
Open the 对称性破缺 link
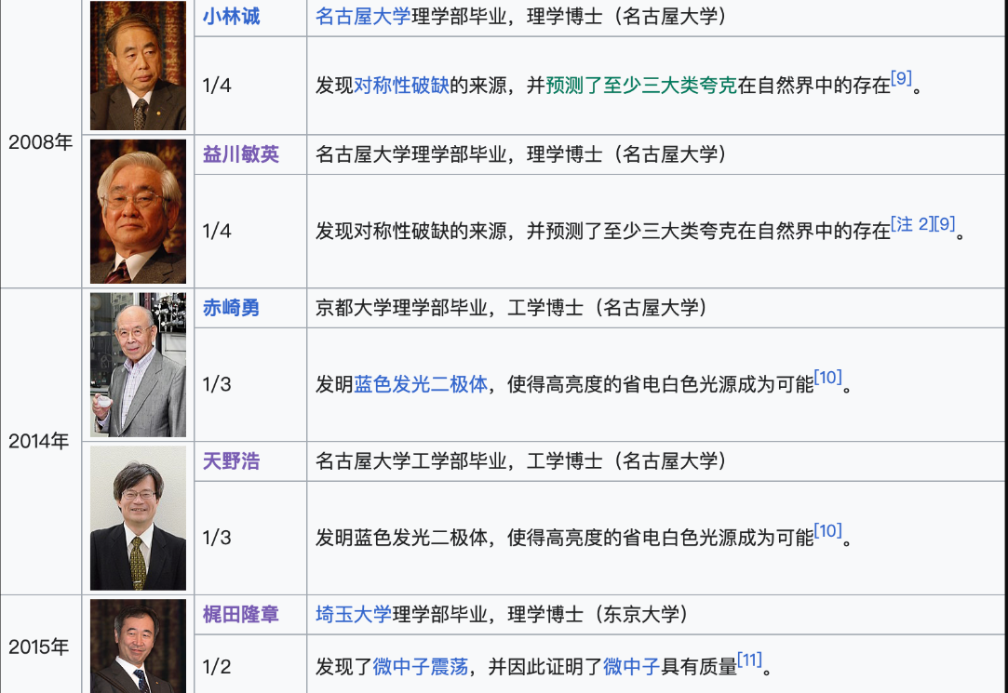pos(401,87)
